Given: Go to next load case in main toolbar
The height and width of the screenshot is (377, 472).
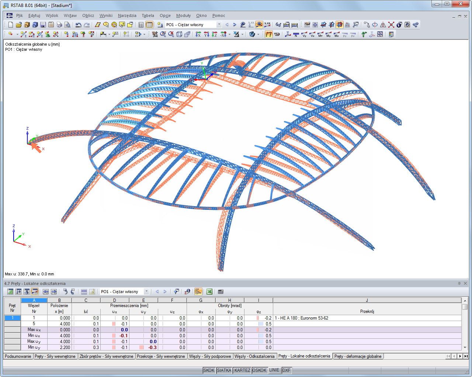Looking at the screenshot, I should tap(235, 25).
